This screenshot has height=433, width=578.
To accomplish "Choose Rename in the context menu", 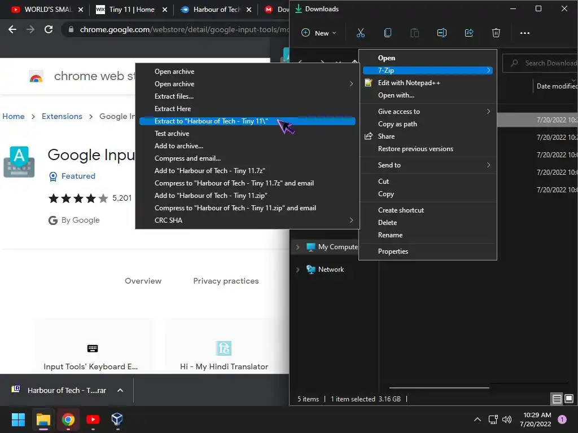I will pos(428,235).
